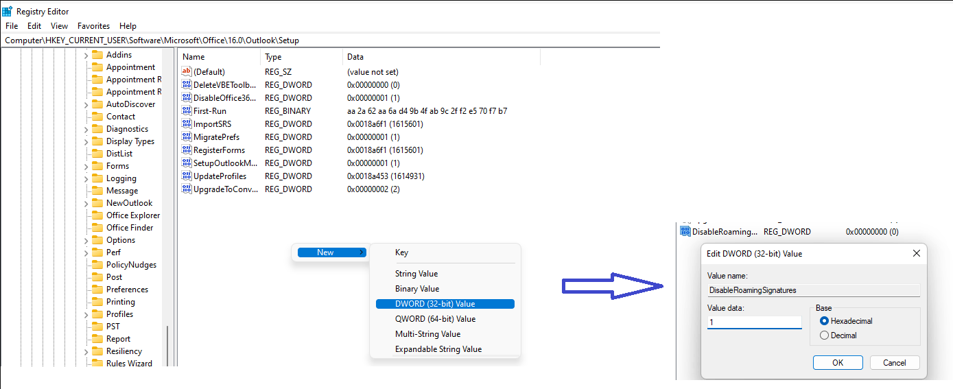Expand the Forms tree node
Image resolution: width=953 pixels, height=389 pixels.
point(86,166)
